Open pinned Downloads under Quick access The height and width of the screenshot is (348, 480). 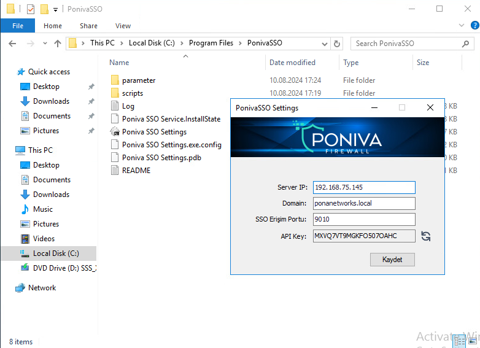(51, 101)
